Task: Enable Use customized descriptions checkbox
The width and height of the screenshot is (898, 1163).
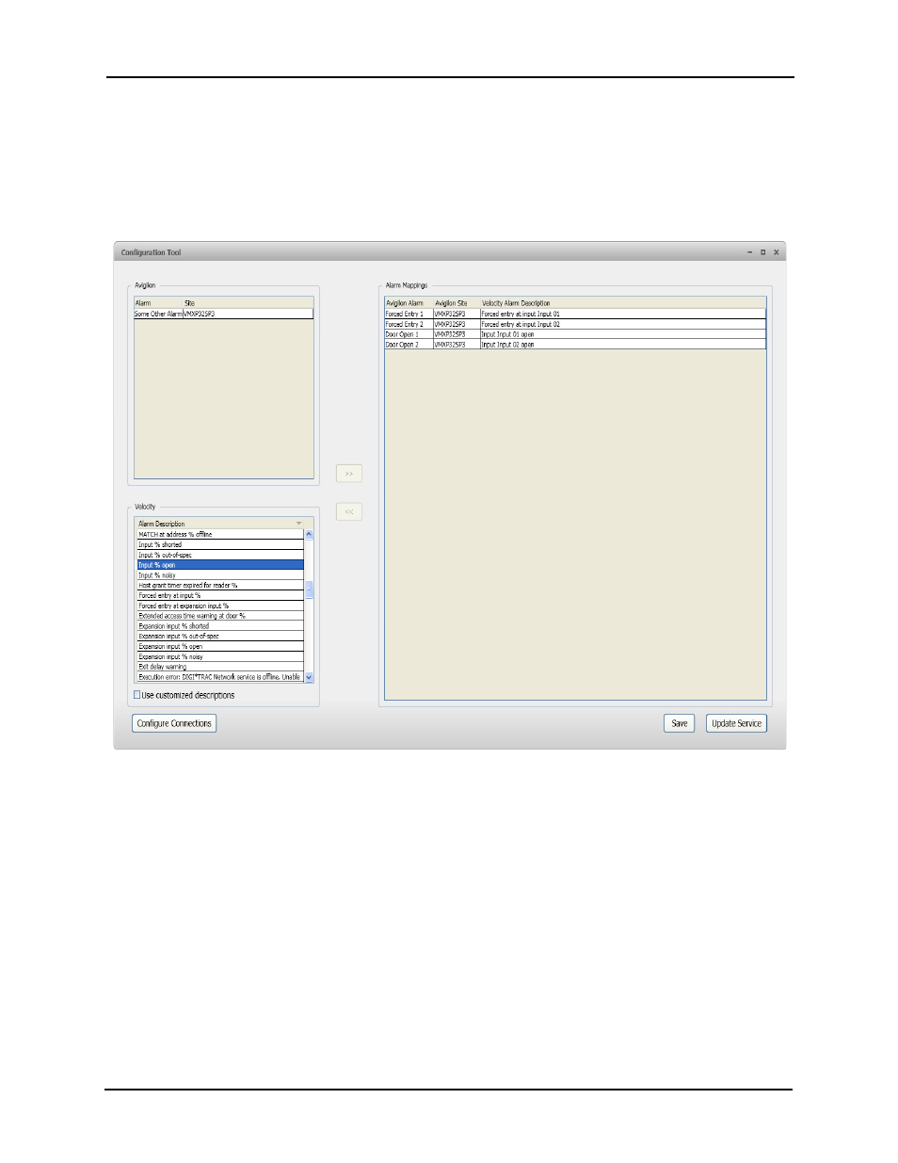Action: pyautogui.click(x=137, y=695)
